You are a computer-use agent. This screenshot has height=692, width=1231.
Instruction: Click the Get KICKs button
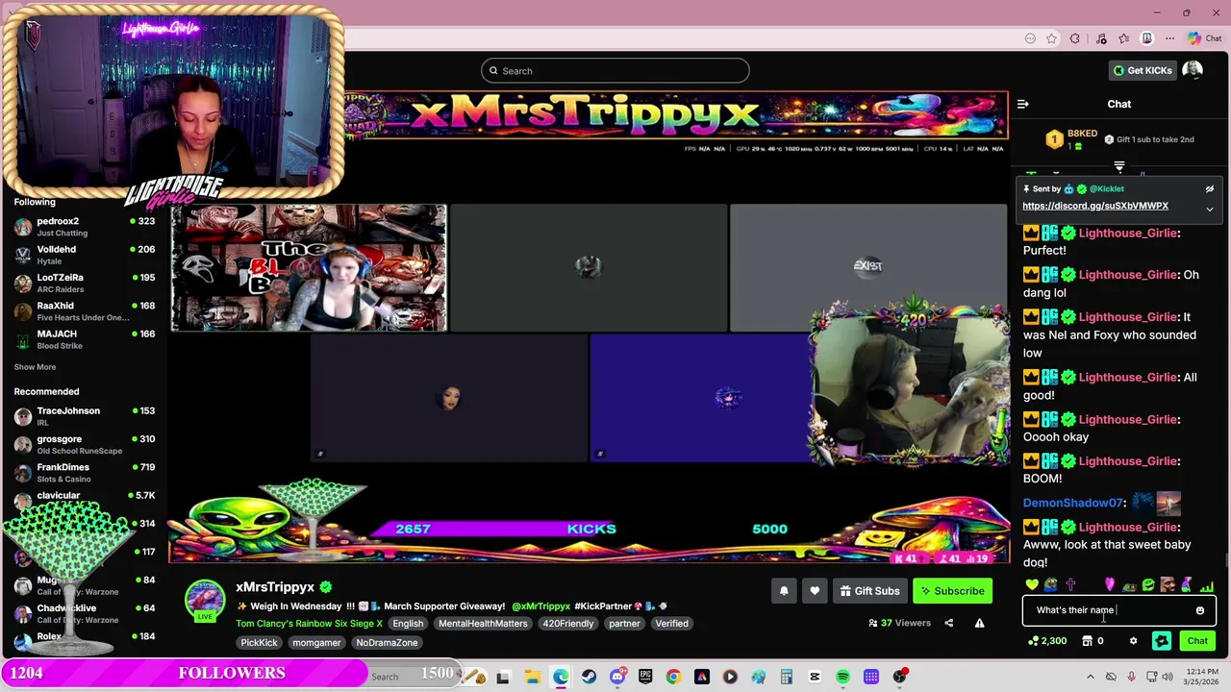(1143, 70)
